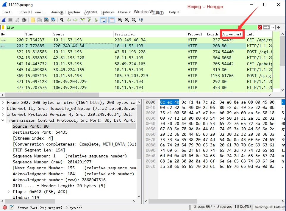Save this capture file
The width and height of the screenshot is (286, 211).
point(40,20)
